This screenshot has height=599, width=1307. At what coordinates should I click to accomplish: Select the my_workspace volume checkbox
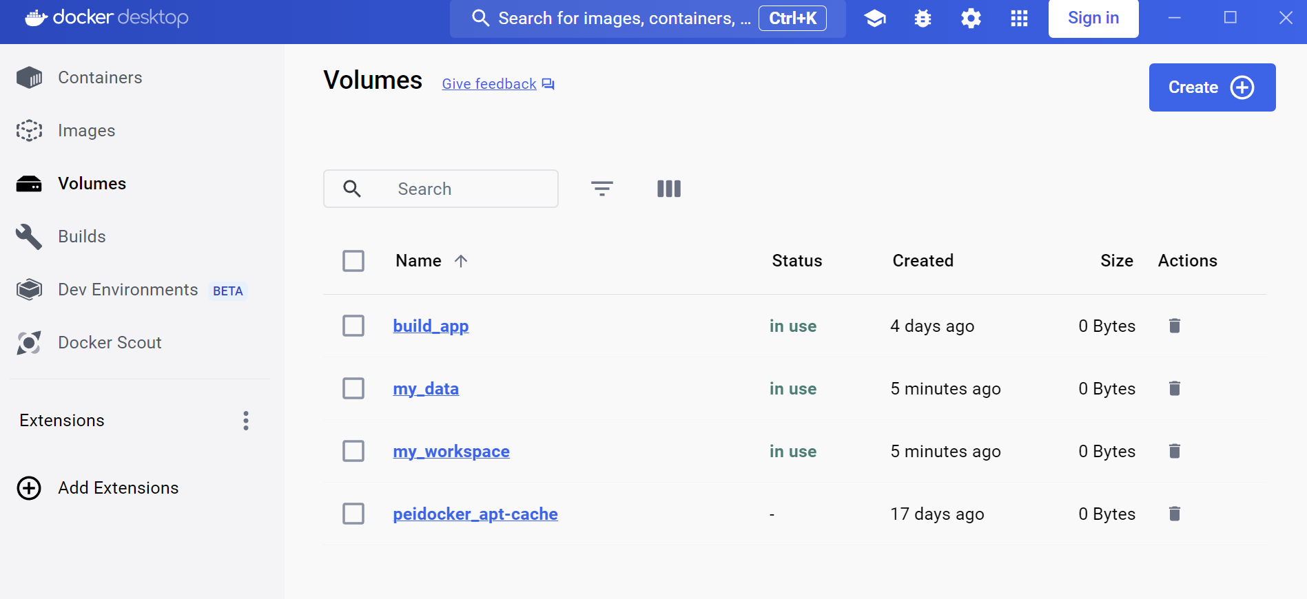[353, 451]
